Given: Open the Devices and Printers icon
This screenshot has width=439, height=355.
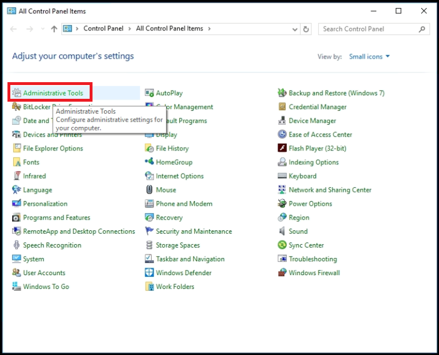Looking at the screenshot, I should tap(17, 134).
